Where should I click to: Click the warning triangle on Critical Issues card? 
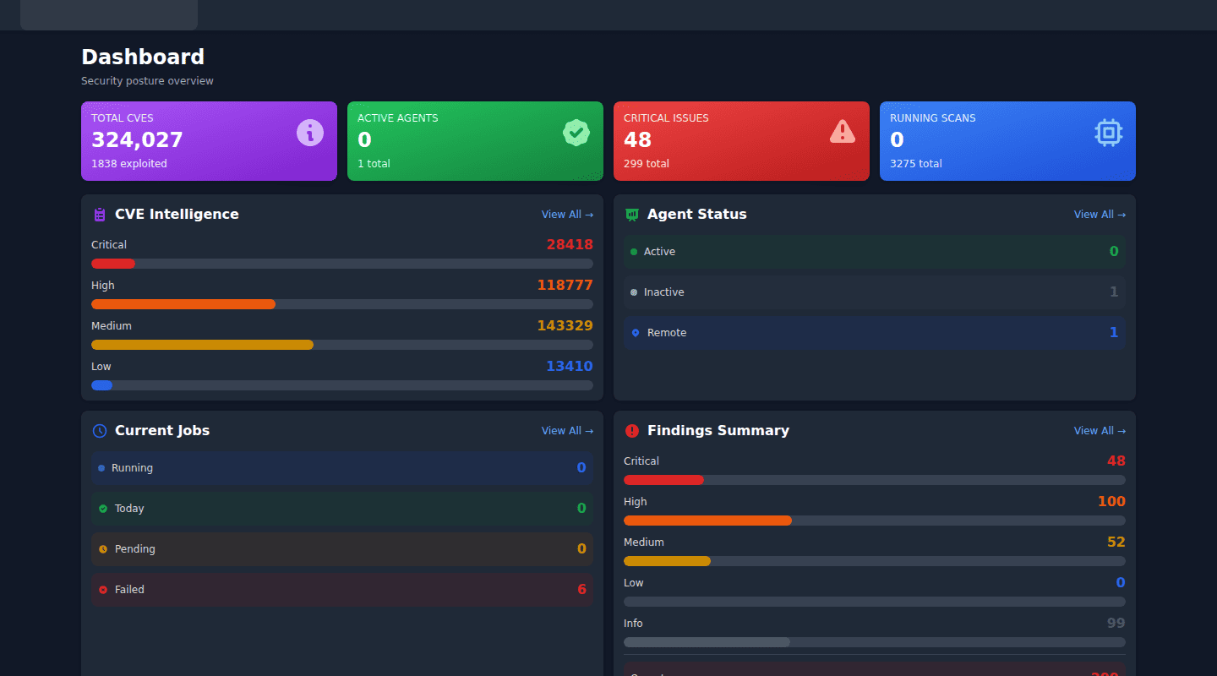pyautogui.click(x=843, y=132)
